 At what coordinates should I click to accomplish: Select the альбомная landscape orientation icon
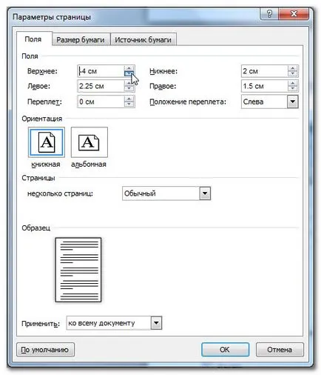(89, 142)
